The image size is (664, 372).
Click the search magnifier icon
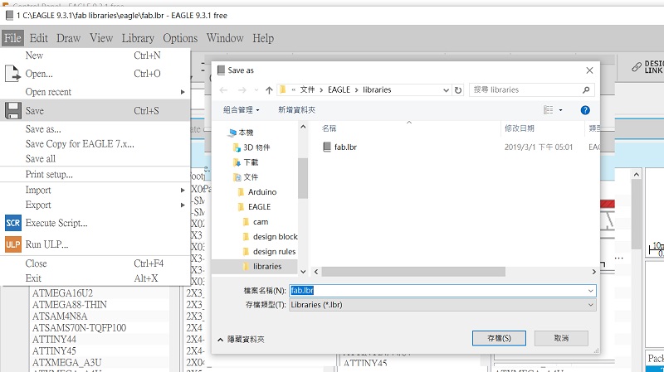tap(586, 90)
